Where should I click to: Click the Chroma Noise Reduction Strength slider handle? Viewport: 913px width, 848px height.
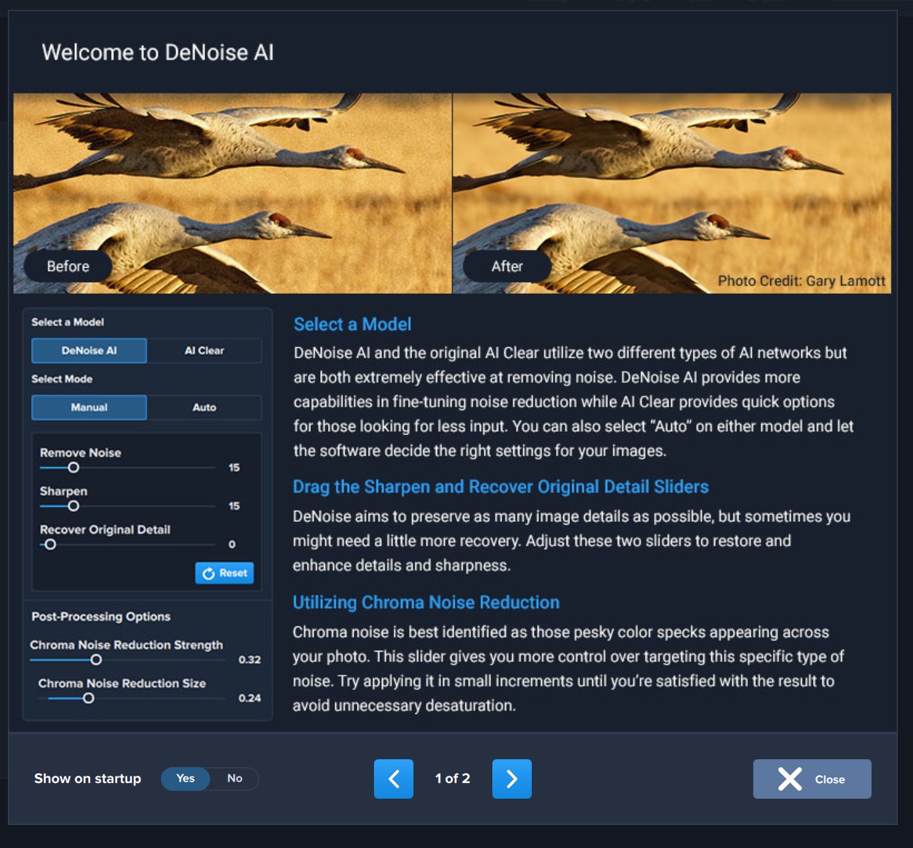[96, 659]
